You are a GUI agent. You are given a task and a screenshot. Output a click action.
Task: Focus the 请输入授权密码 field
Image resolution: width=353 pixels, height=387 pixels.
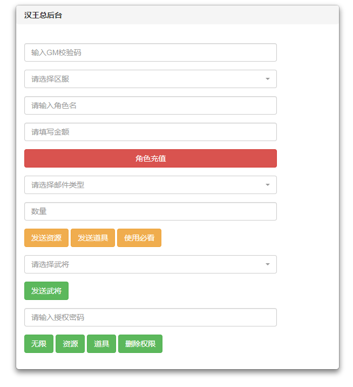150,317
